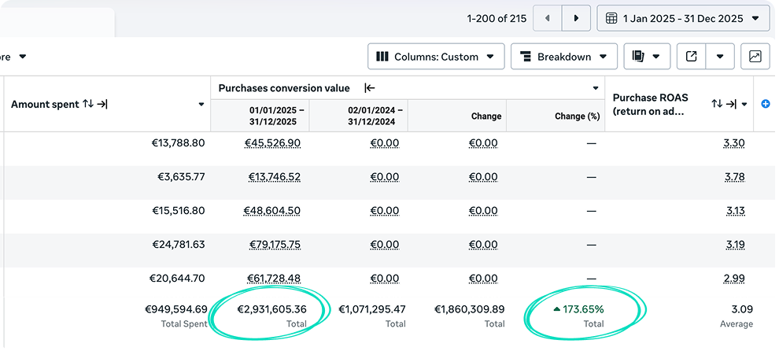This screenshot has width=779, height=351.
Task: Collapse Purchases conversion value column group
Action: click(x=370, y=88)
